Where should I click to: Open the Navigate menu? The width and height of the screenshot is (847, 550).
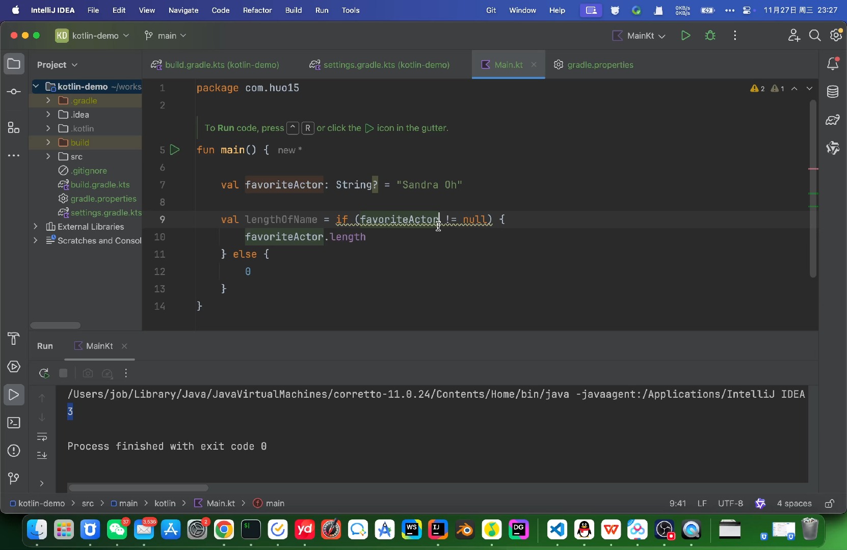tap(183, 10)
